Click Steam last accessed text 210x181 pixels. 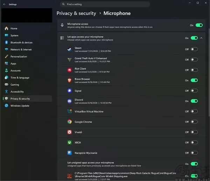coord(93,51)
